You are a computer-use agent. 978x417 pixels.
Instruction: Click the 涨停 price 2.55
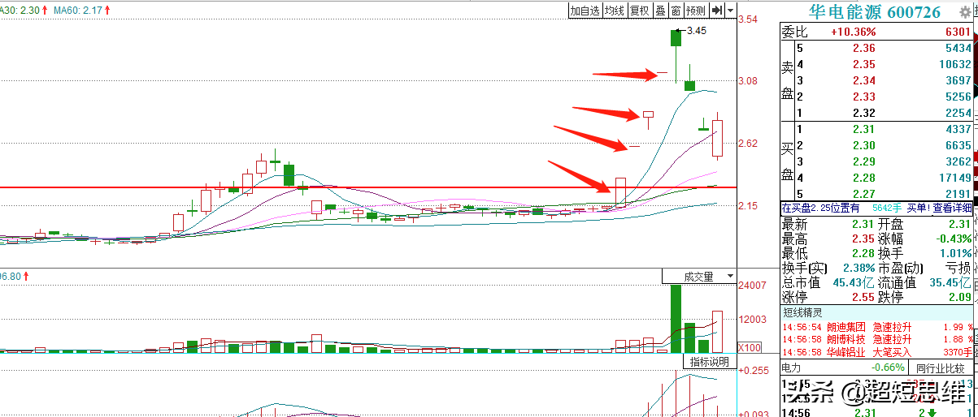click(863, 297)
